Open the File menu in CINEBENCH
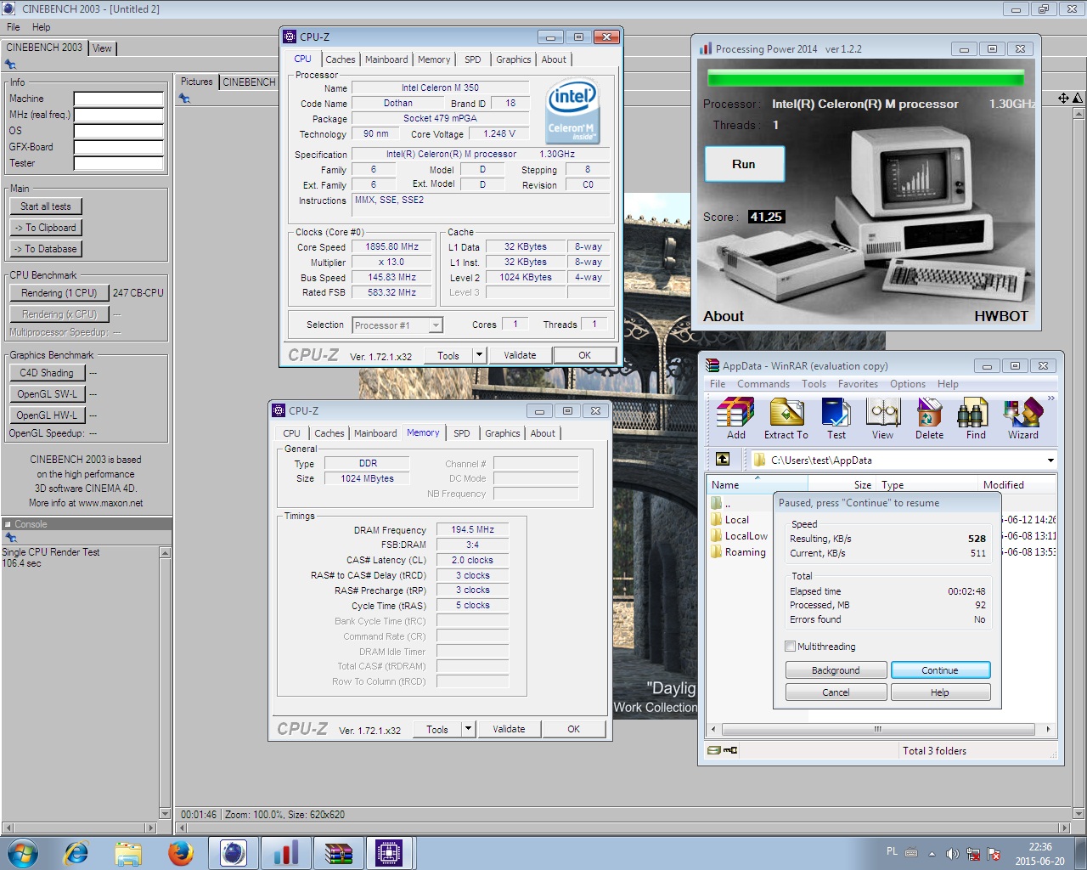 (x=14, y=27)
